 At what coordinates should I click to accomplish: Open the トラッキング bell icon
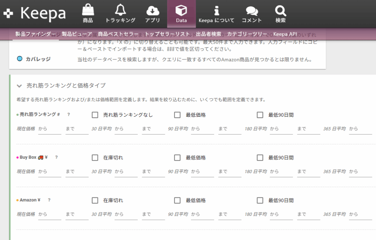120,10
